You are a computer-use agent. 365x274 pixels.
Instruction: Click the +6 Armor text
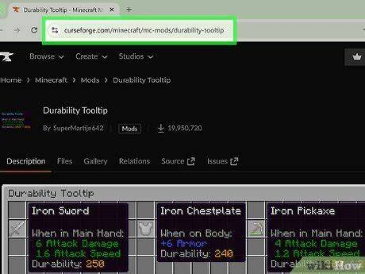184,244
